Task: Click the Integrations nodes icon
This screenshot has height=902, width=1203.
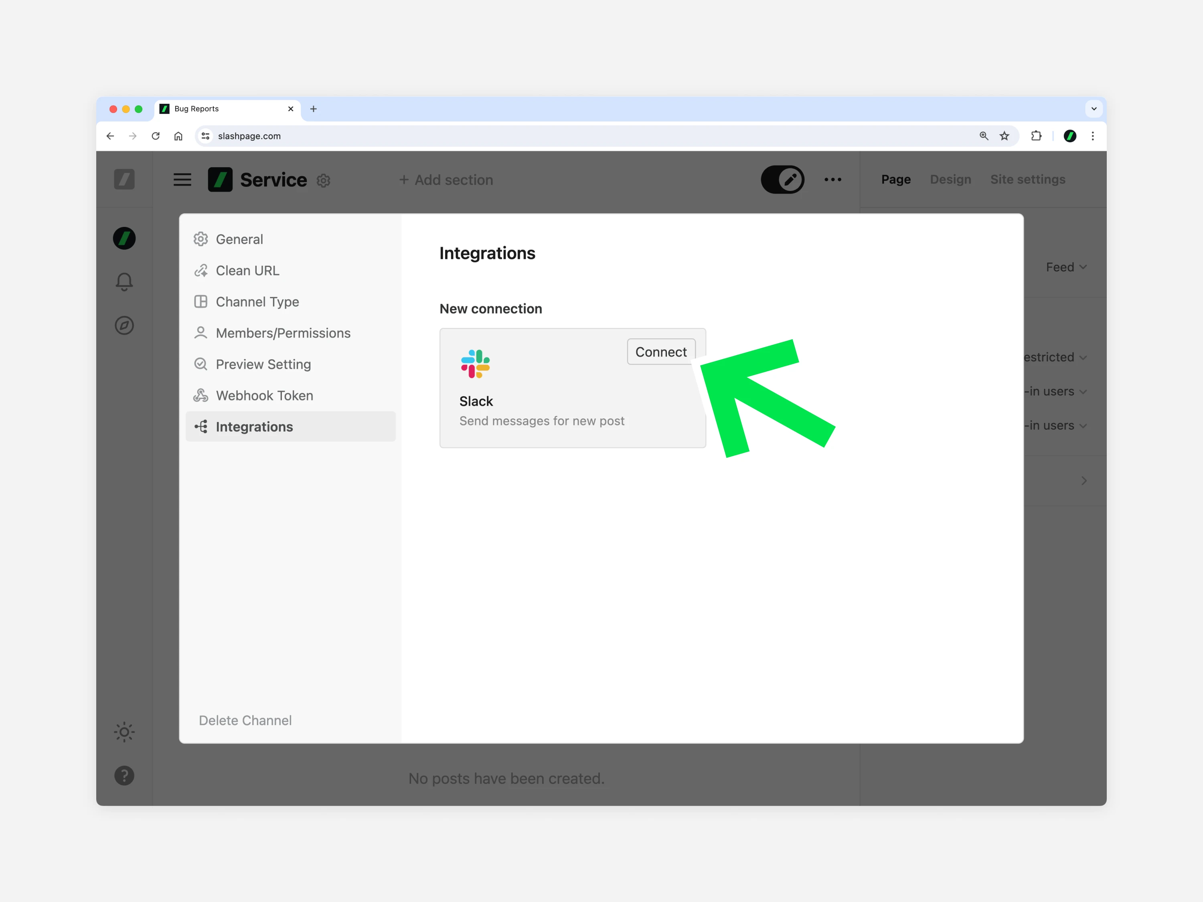Action: [200, 427]
